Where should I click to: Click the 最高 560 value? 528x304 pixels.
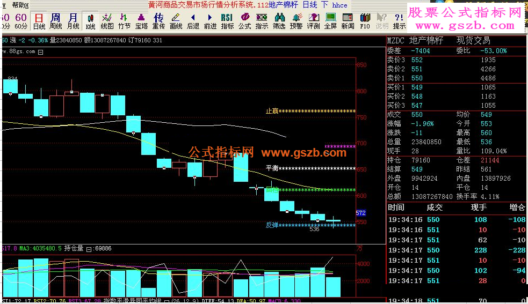tap(486, 133)
